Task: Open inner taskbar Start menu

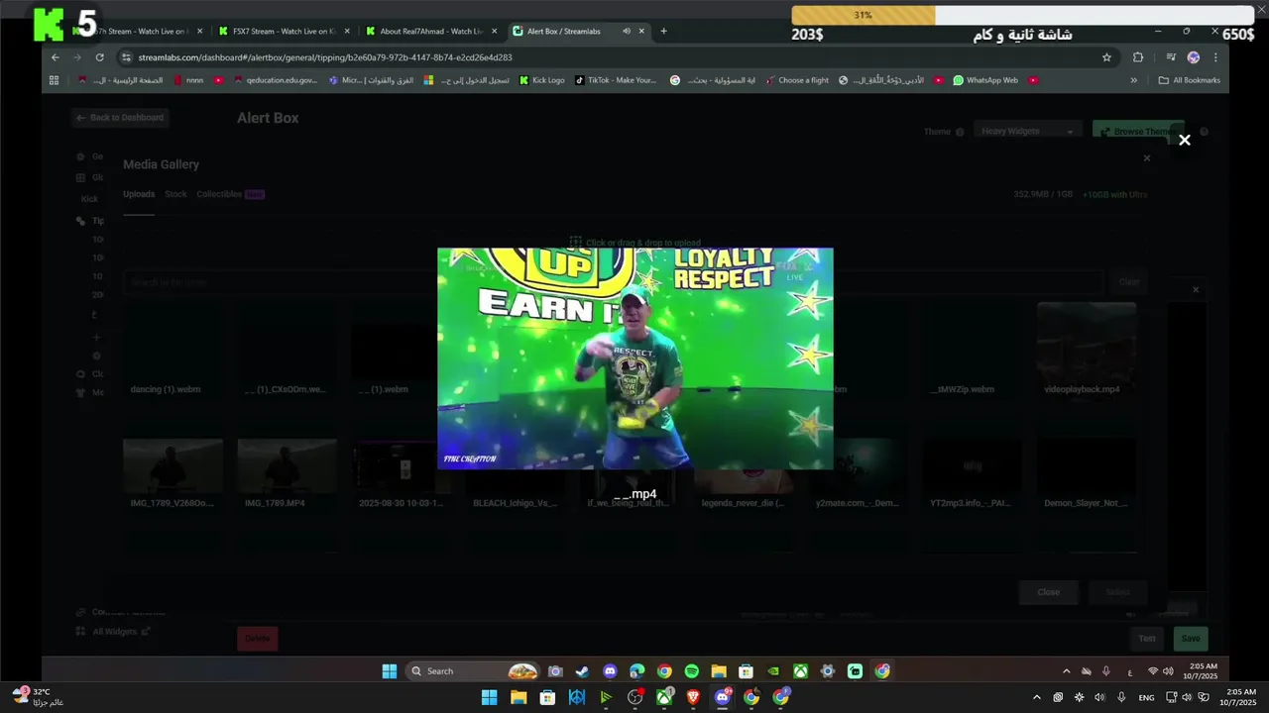Action: [x=390, y=671]
